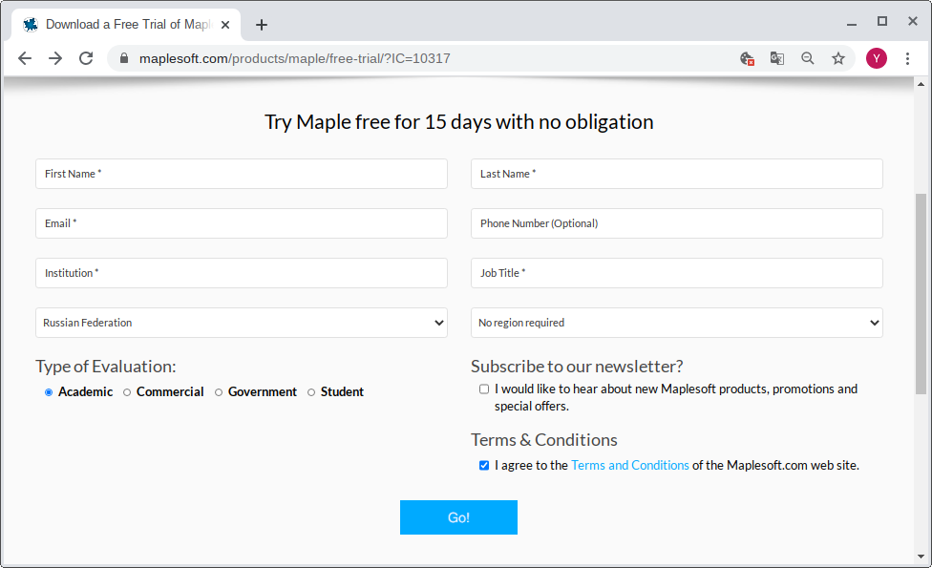The height and width of the screenshot is (568, 932).
Task: Submit the form with Go!
Action: pos(458,517)
